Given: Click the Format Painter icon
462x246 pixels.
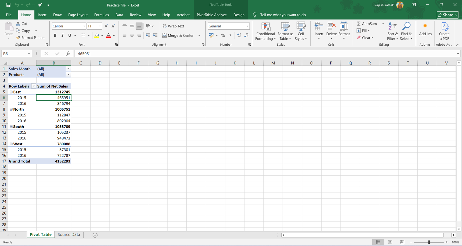Looking at the screenshot, I should coord(18,38).
